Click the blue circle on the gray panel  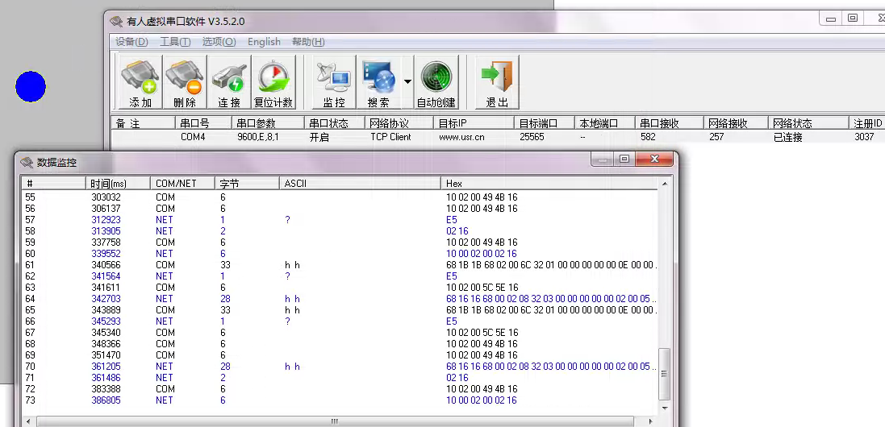tap(31, 87)
